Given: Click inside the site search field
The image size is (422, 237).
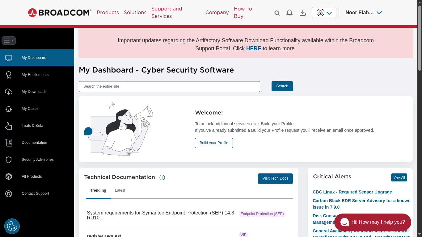Looking at the screenshot, I should pos(169,86).
